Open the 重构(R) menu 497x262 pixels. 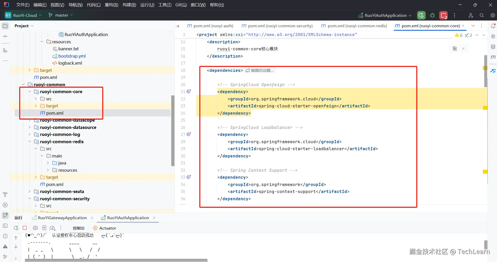(x=111, y=5)
